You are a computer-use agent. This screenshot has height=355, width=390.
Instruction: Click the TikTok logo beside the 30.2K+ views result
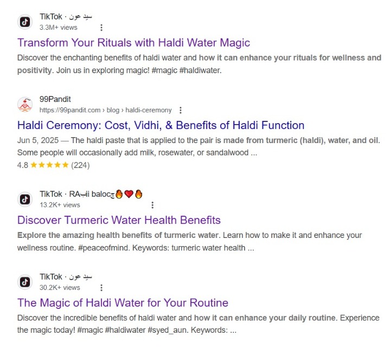point(25,282)
